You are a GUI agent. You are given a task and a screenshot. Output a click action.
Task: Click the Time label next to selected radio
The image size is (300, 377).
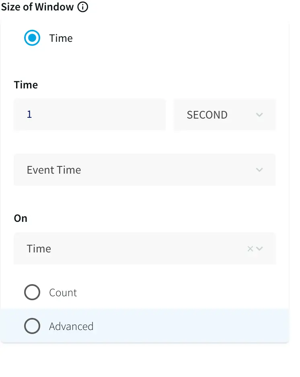(61, 38)
